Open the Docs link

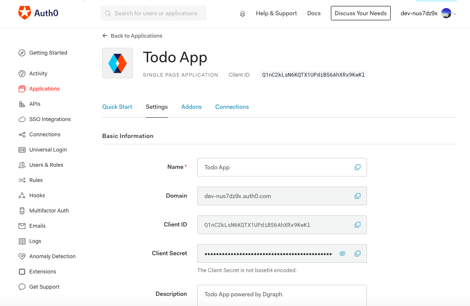pyautogui.click(x=314, y=14)
